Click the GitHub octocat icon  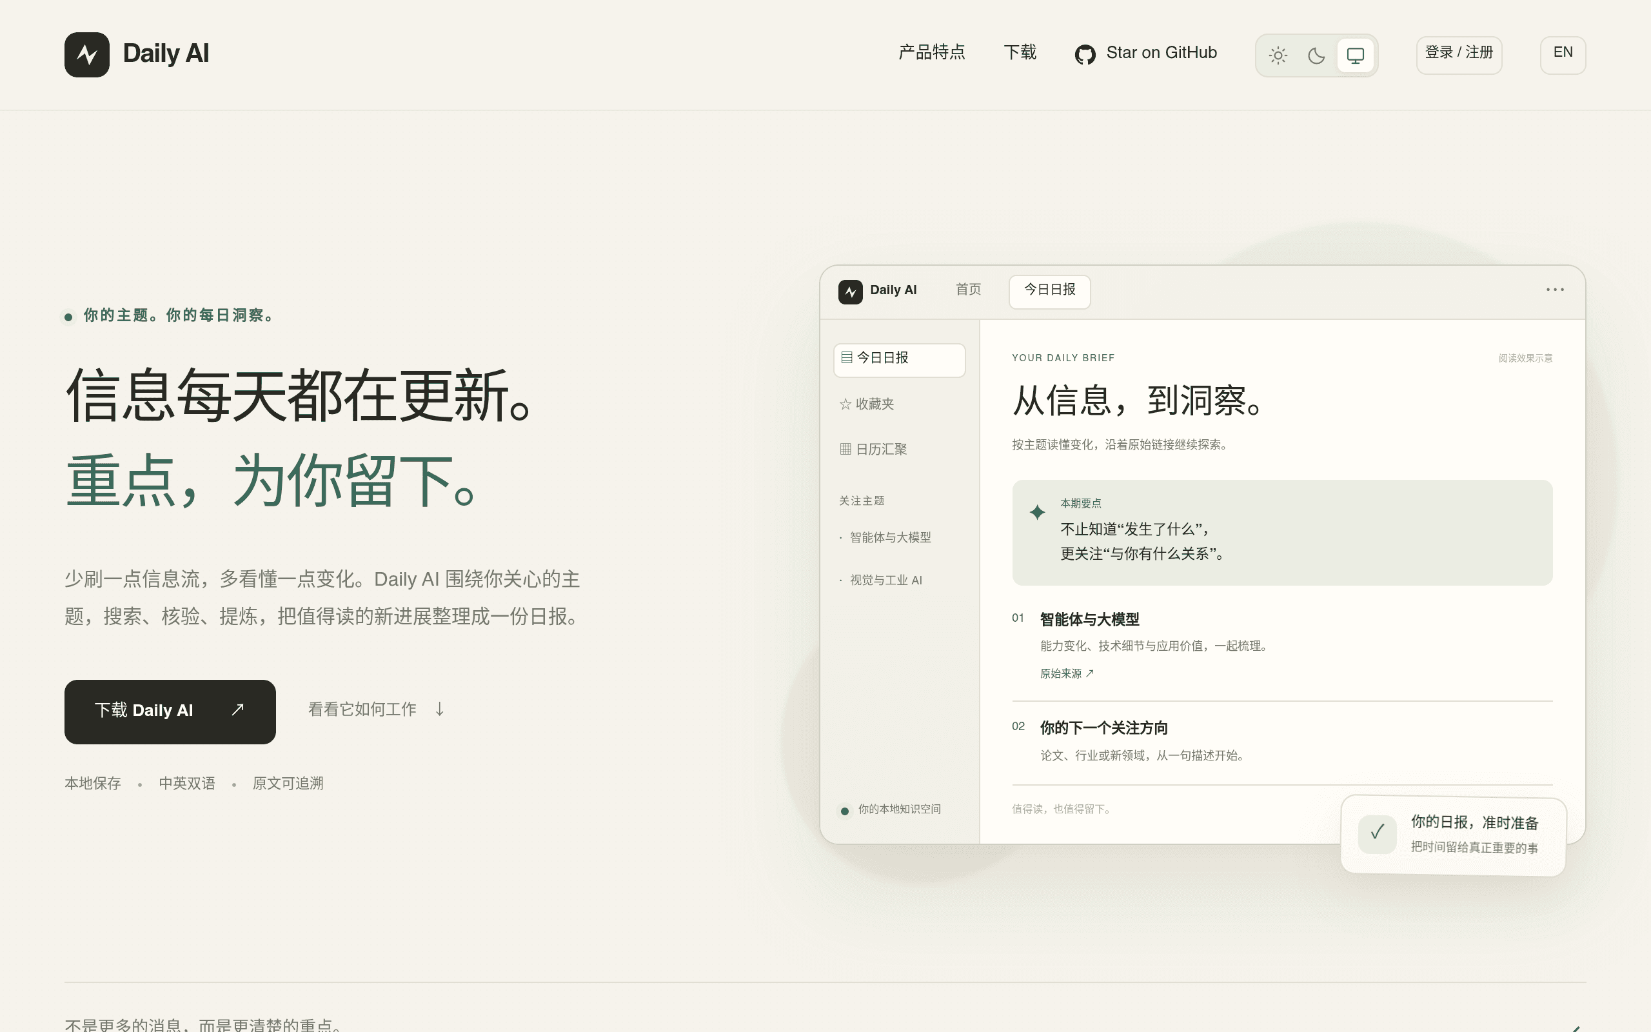[x=1085, y=54]
